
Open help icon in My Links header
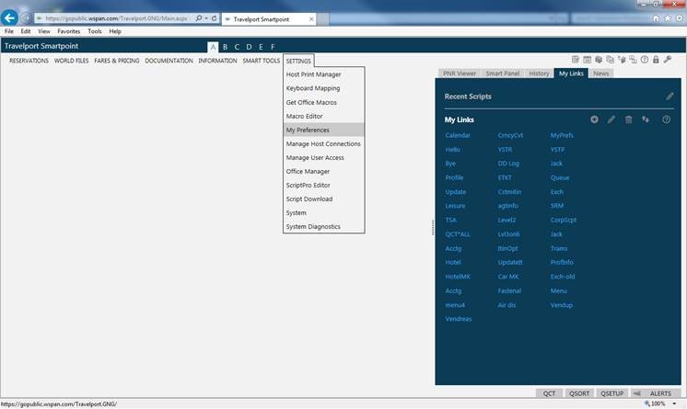(x=666, y=119)
